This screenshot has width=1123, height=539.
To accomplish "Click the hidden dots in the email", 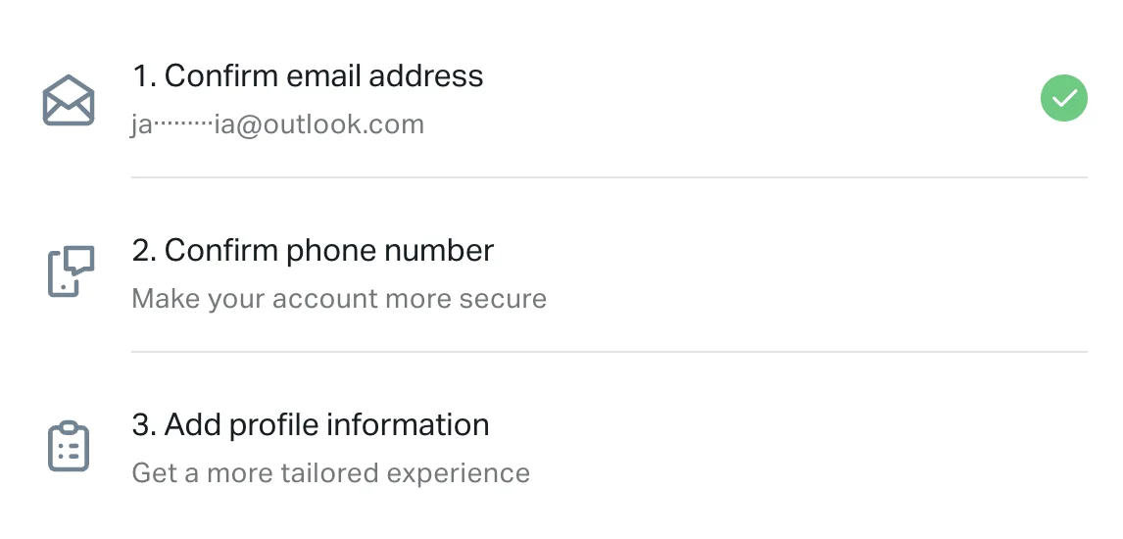I will (x=182, y=125).
